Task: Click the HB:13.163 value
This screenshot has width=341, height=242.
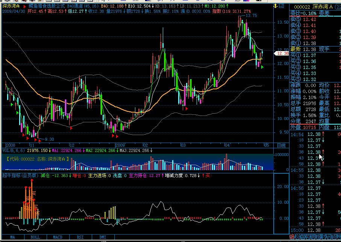Action: click(166, 6)
